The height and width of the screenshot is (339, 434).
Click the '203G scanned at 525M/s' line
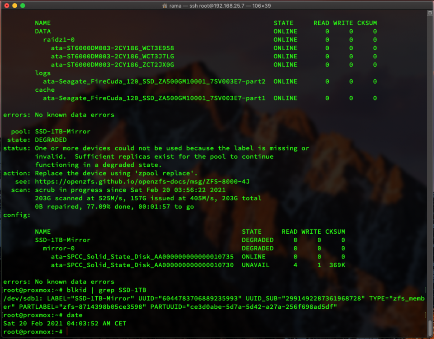pyautogui.click(x=148, y=198)
